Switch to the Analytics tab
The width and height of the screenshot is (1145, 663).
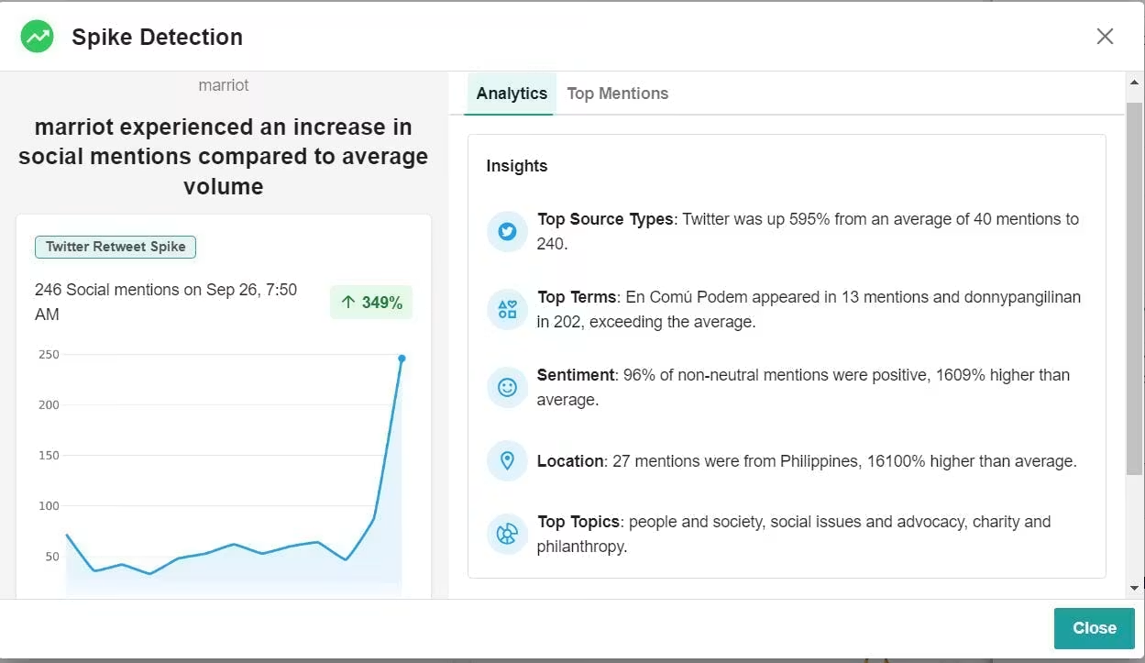[512, 94]
